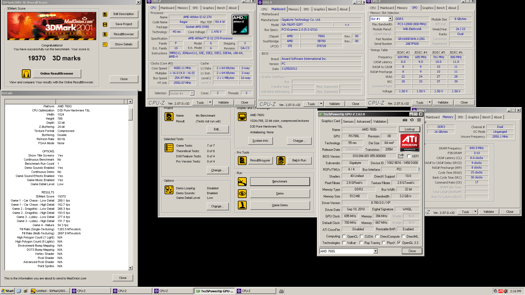Switch to Advanced tab in GPU-Z
The image size is (525, 295).
[363, 122]
